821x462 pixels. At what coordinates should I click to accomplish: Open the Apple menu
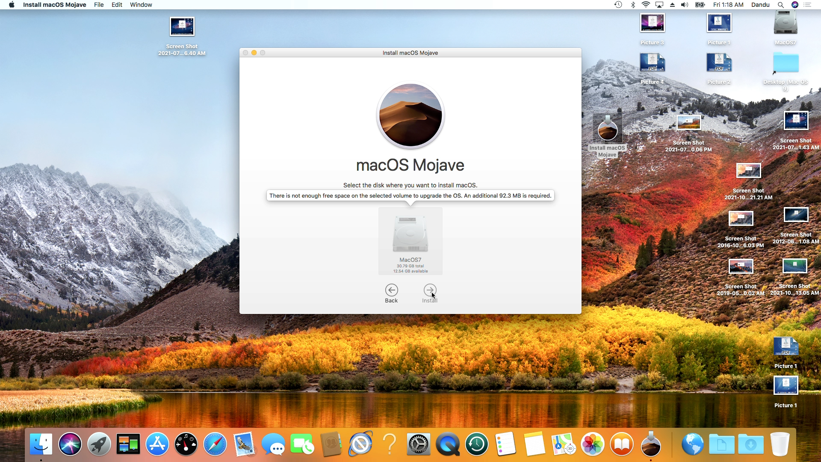click(12, 5)
